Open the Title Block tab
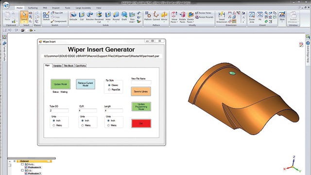This screenshot has height=175, width=311. 69,66
